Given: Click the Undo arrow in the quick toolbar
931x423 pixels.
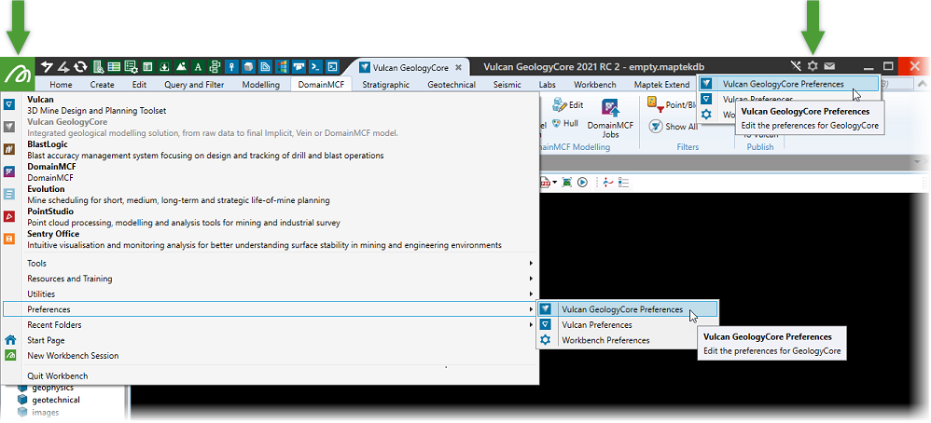Looking at the screenshot, I should click(x=47, y=67).
